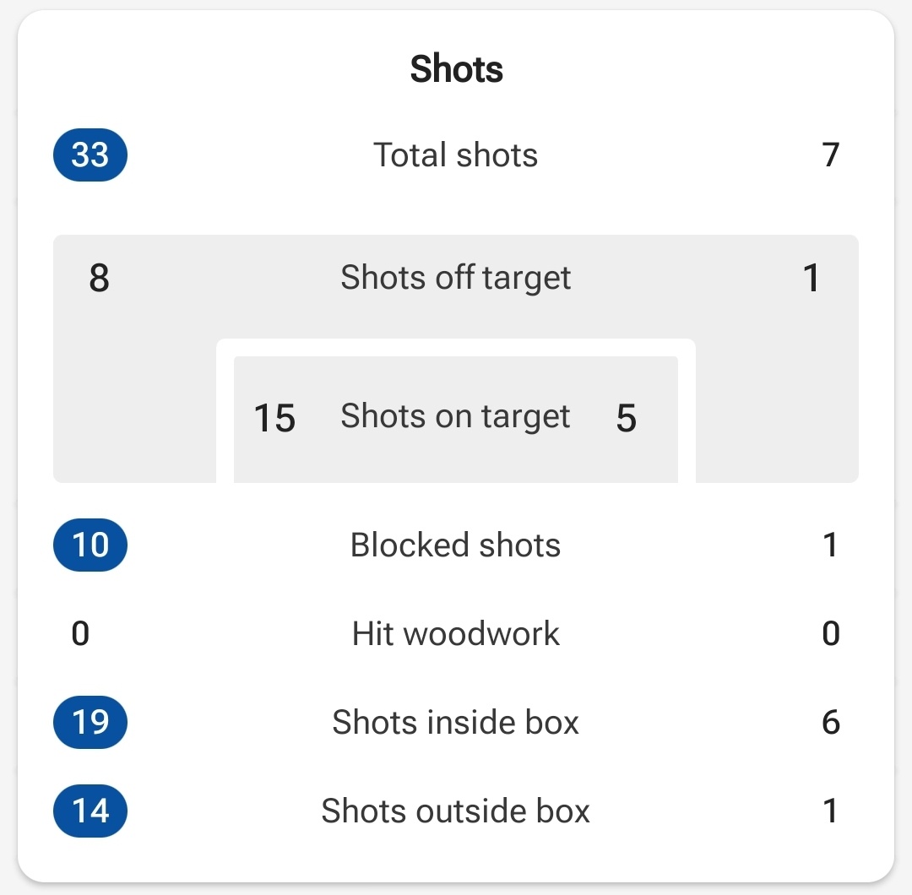Select the home hit woodwork value 0
This screenshot has width=912, height=895.
click(x=80, y=633)
